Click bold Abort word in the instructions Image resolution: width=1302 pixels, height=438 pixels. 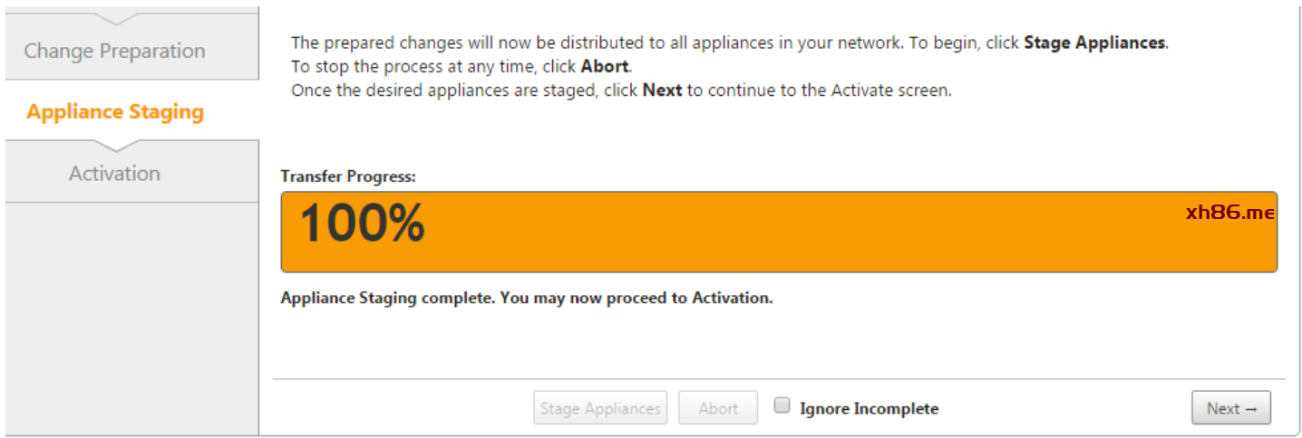click(x=605, y=67)
